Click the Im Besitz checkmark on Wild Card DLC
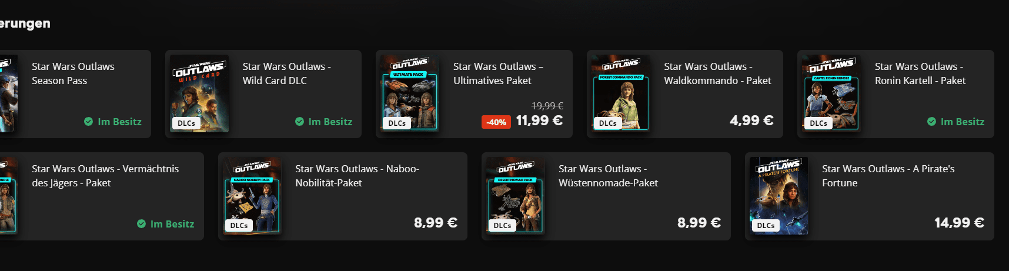Screen dimensions: 1009x271 299,122
